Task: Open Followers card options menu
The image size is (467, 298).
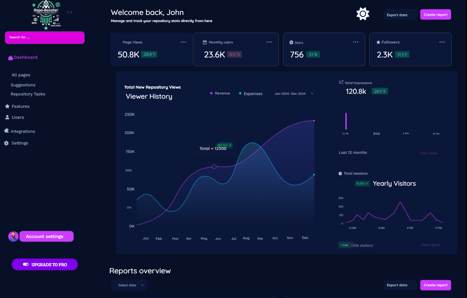Action: point(442,42)
